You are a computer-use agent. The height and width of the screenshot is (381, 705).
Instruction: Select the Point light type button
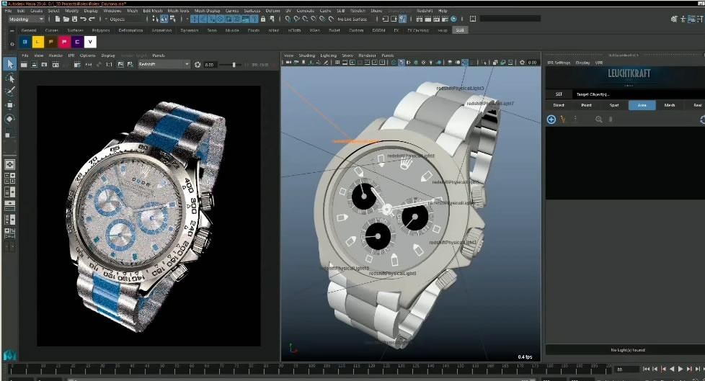[x=586, y=105]
